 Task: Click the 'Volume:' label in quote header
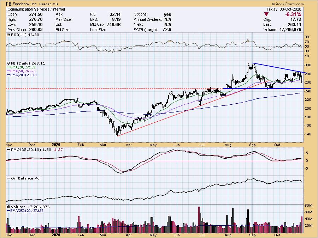pos(270,30)
